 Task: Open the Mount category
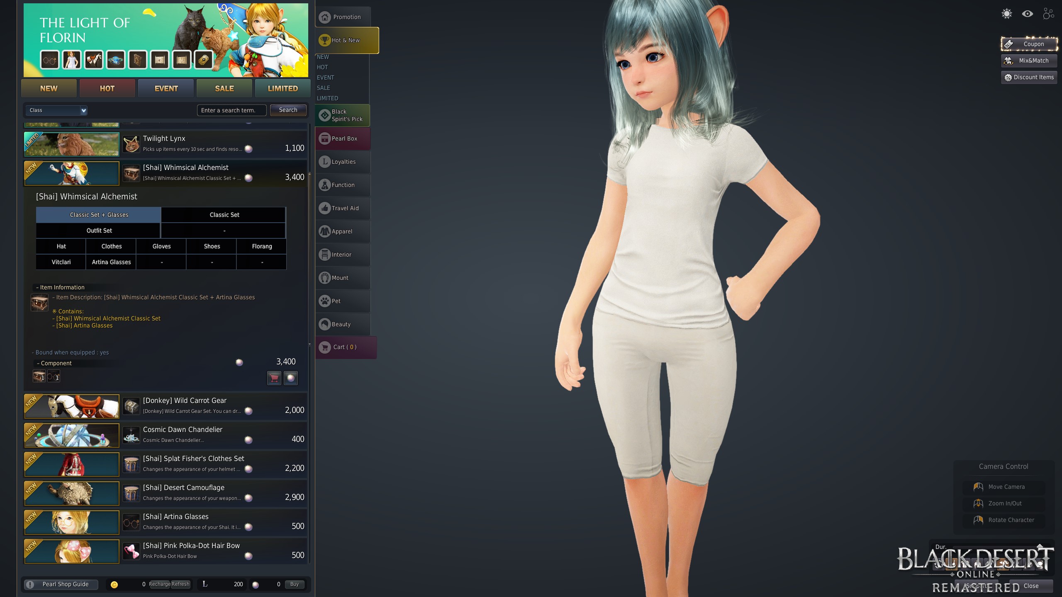point(343,278)
